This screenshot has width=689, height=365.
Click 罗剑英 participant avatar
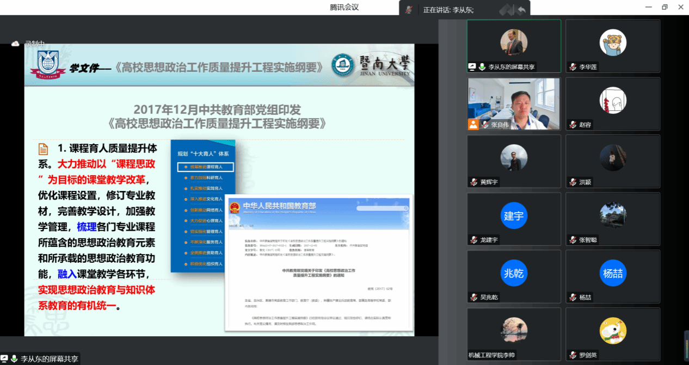pos(612,331)
